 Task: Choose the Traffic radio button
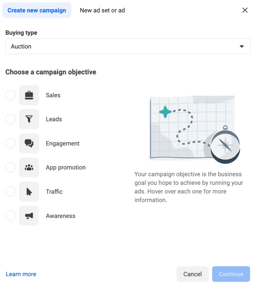(x=11, y=192)
